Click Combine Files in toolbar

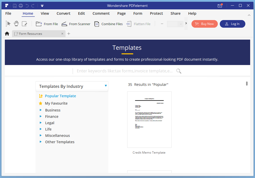tap(109, 24)
